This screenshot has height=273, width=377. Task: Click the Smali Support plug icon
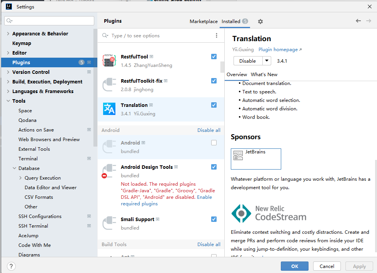(x=109, y=223)
